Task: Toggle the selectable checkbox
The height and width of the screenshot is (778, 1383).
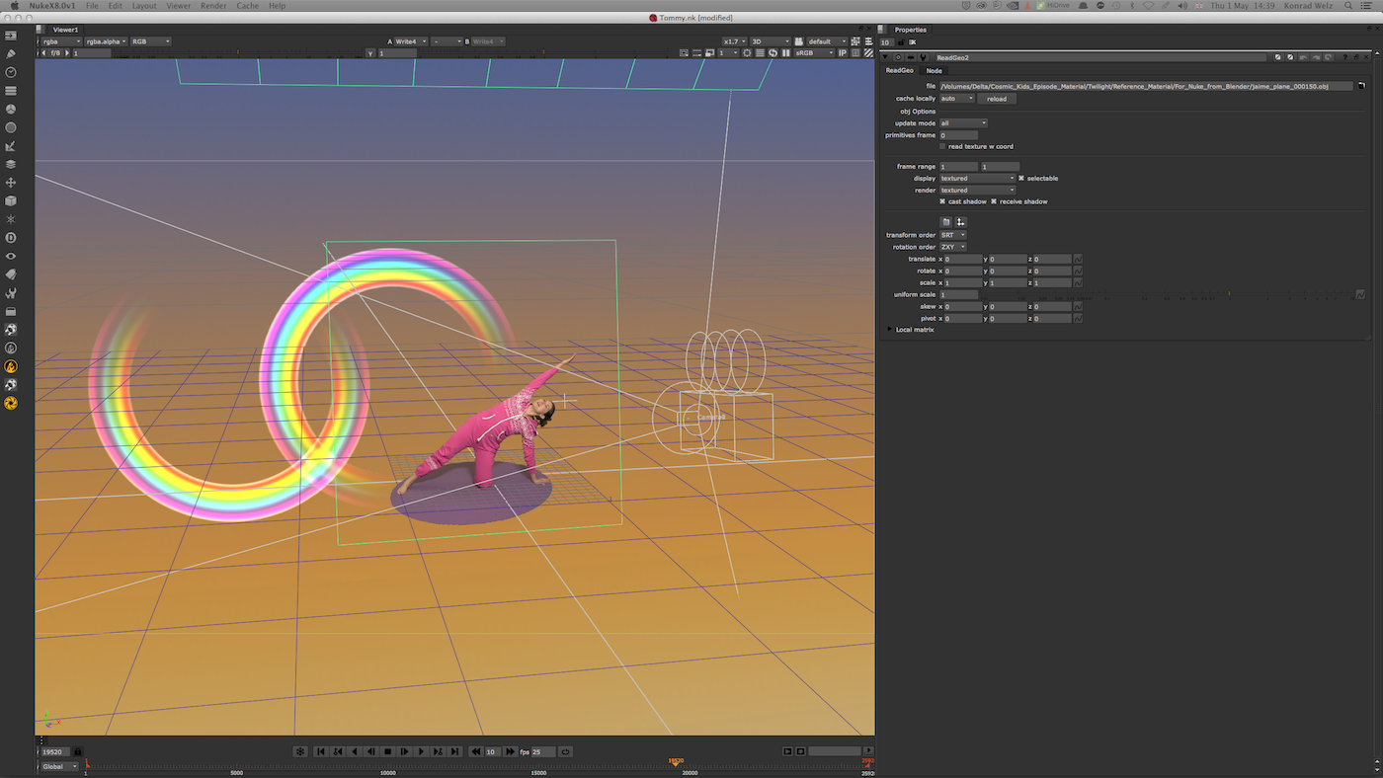Action: tap(1021, 178)
